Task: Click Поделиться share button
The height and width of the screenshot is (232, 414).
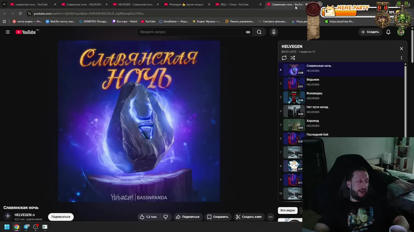Action: point(188,217)
